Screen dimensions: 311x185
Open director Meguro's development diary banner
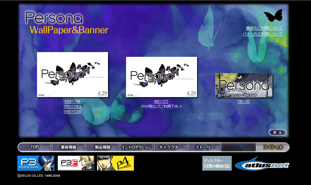point(217,163)
